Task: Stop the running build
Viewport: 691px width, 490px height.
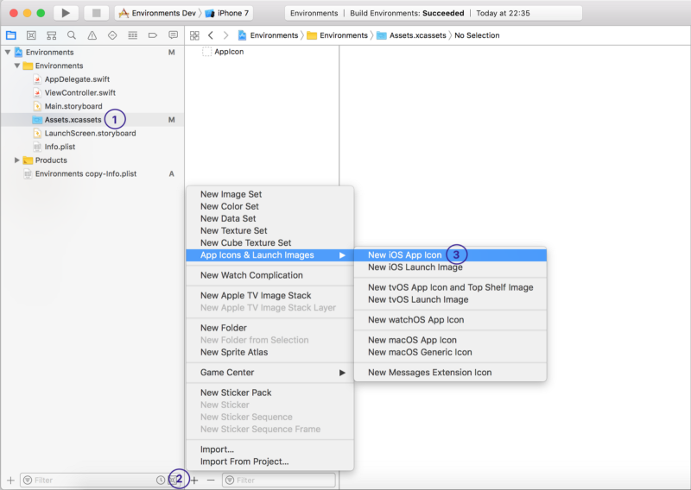Action: pos(96,13)
